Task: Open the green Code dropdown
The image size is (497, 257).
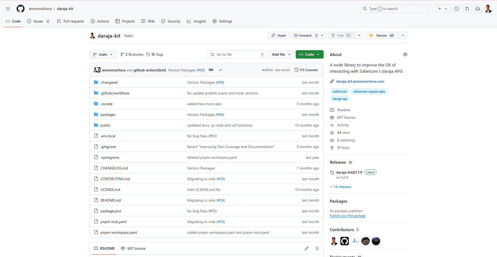Action: click(310, 54)
